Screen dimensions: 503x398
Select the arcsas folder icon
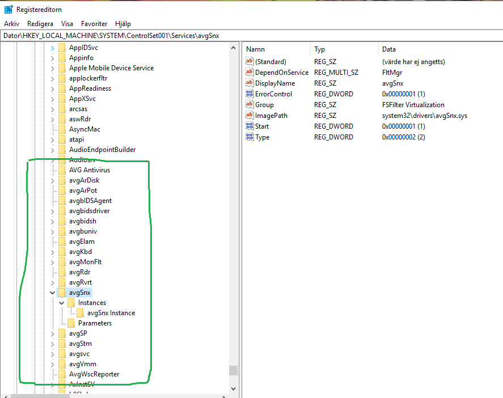(x=62, y=109)
